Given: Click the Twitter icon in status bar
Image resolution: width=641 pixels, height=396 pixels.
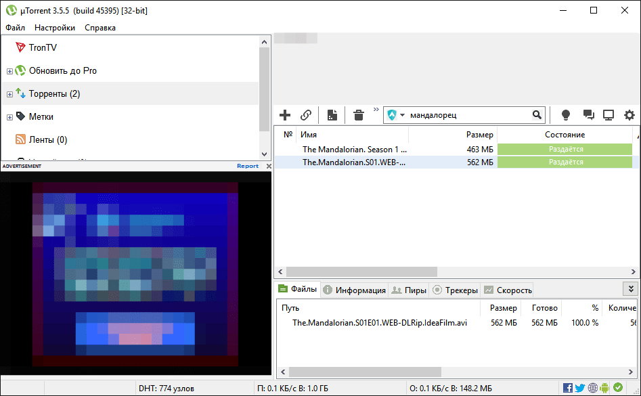Looking at the screenshot, I should [579, 388].
